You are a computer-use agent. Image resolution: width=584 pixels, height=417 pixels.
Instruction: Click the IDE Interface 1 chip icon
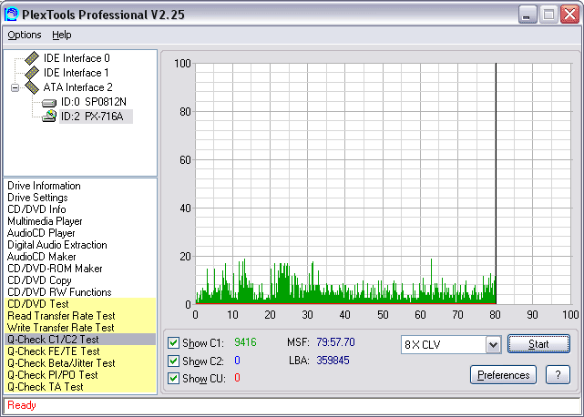pyautogui.click(x=32, y=73)
